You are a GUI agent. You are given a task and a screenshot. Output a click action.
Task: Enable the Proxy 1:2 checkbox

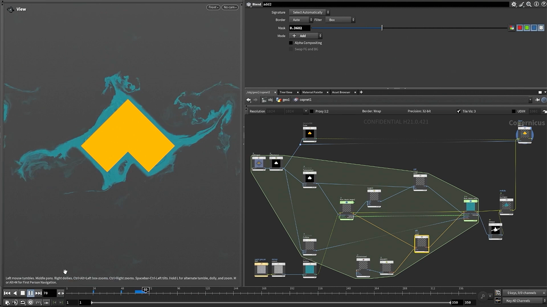(311, 111)
